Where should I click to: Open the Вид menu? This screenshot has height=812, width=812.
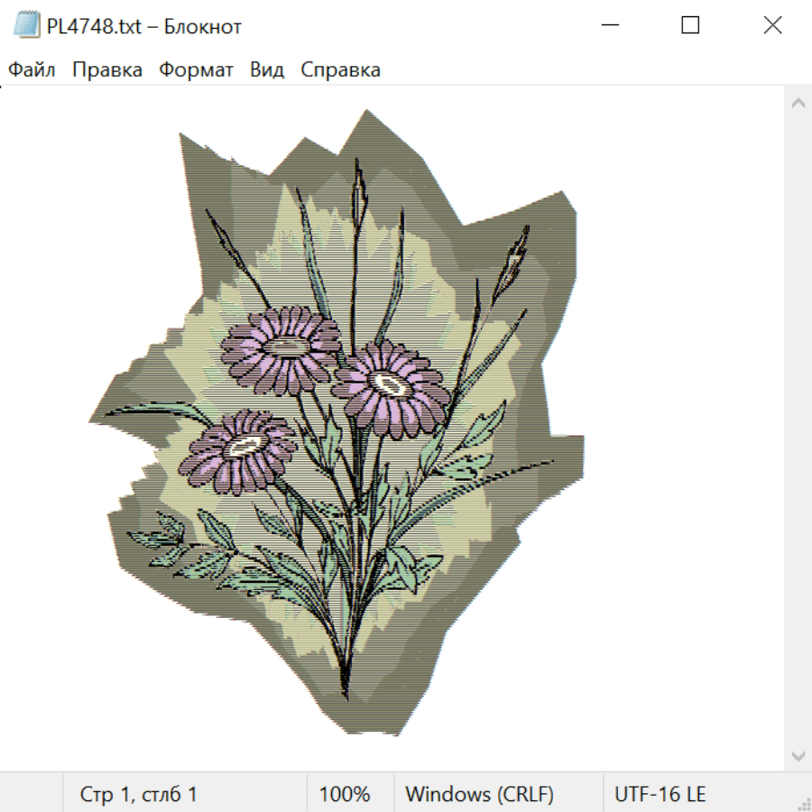pos(267,70)
